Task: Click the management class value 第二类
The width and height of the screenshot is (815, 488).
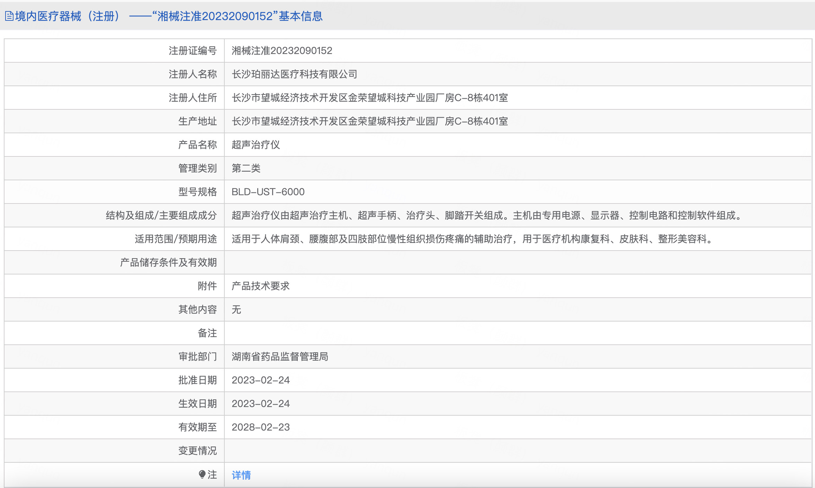Action: (x=246, y=168)
